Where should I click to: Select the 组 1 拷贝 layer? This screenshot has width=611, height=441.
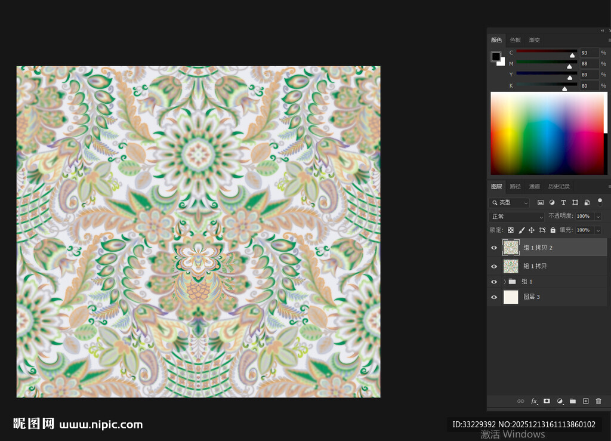click(x=535, y=266)
